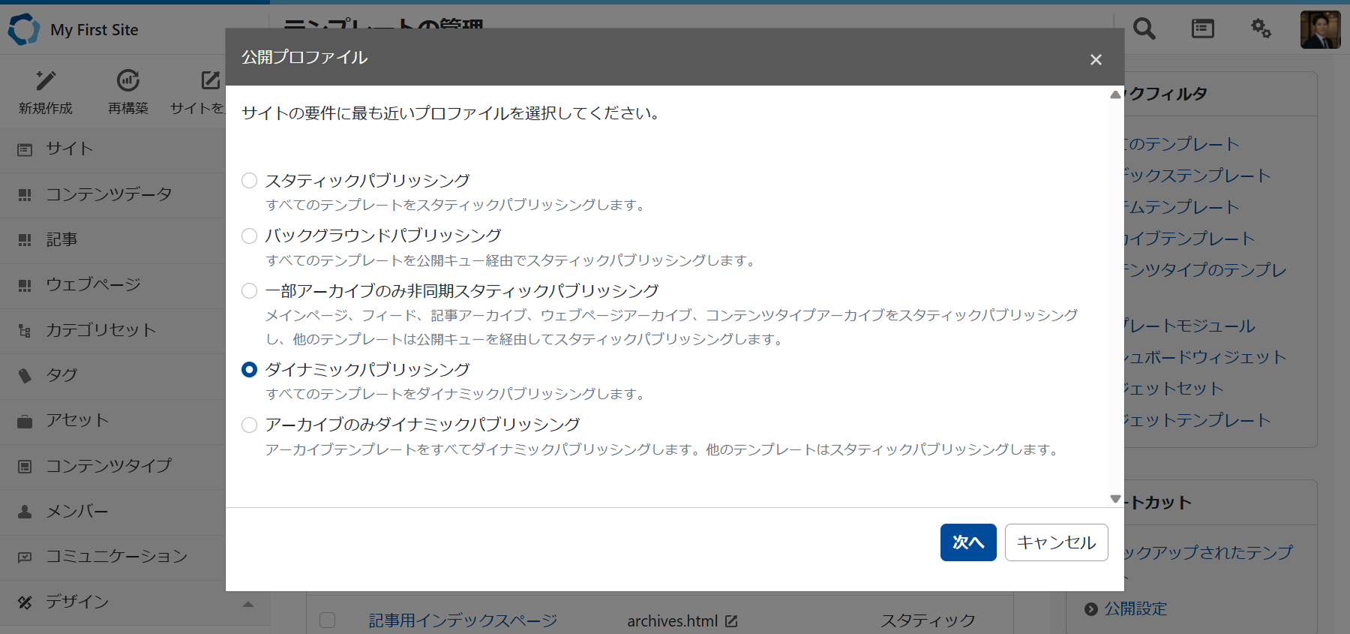Click the タグ tag icon in sidebar
1350x634 pixels.
click(25, 375)
